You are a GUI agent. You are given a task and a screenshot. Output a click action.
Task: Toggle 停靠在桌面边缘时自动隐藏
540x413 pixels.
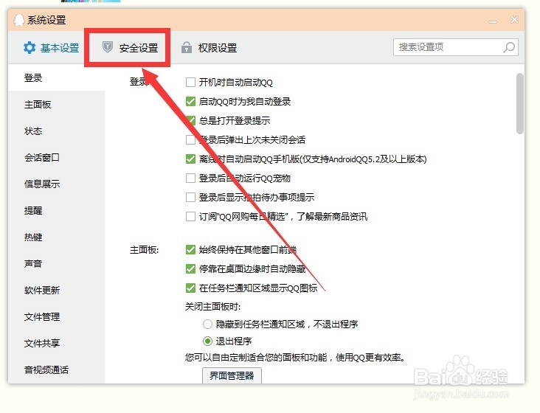click(190, 268)
